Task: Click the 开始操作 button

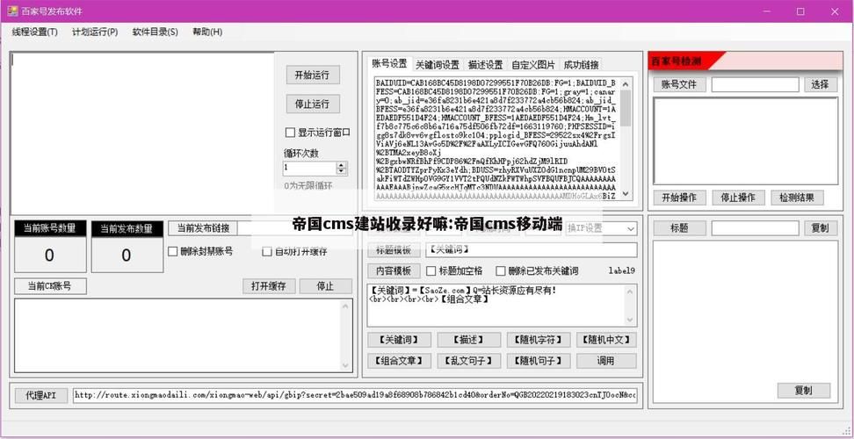Action: tap(679, 198)
